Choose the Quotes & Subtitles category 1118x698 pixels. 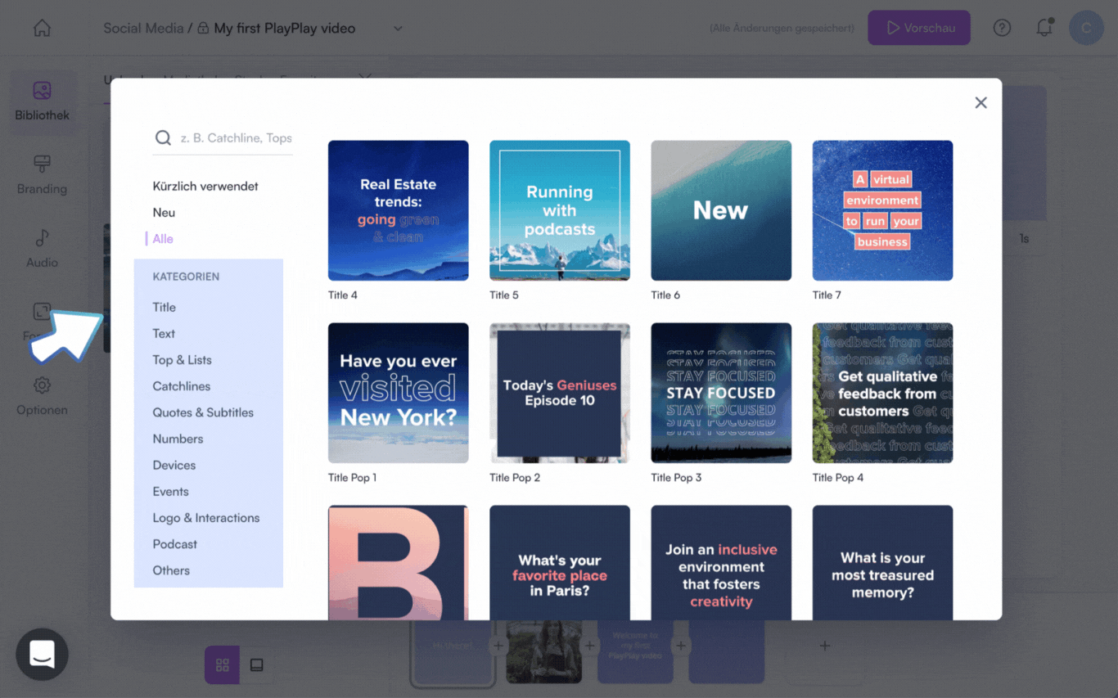[x=203, y=412]
